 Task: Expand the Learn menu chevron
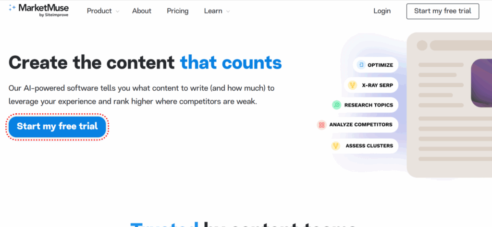click(228, 12)
